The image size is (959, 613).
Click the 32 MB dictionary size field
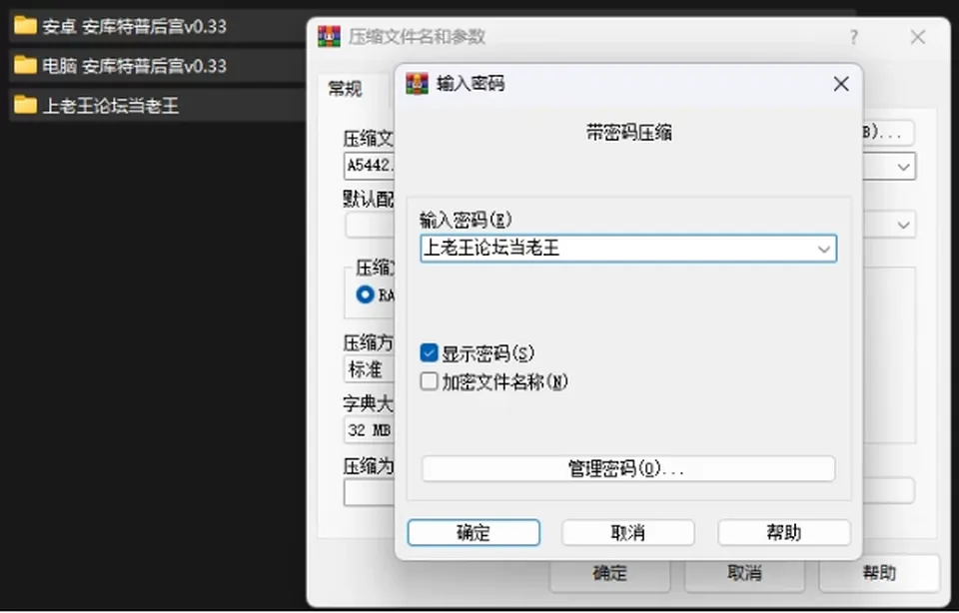click(370, 430)
